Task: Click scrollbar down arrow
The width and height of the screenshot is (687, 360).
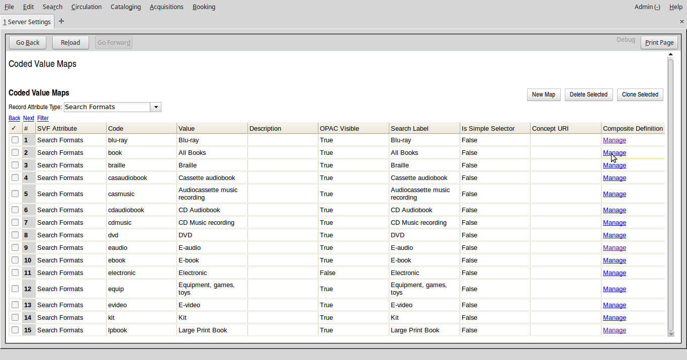Action: click(670, 334)
